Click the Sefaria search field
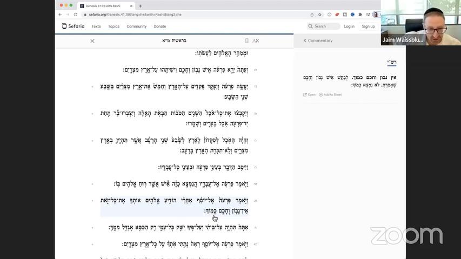The height and width of the screenshot is (259, 461). tap(323, 26)
